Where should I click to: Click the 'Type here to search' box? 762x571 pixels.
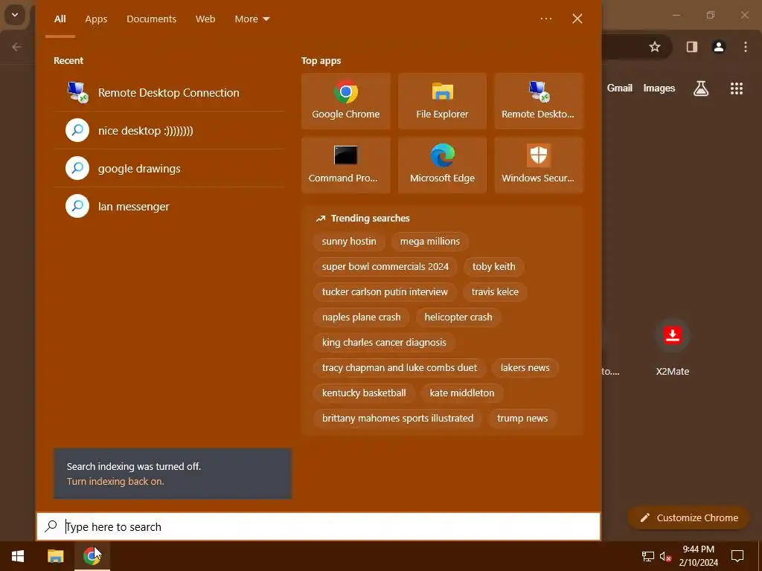pos(318,526)
